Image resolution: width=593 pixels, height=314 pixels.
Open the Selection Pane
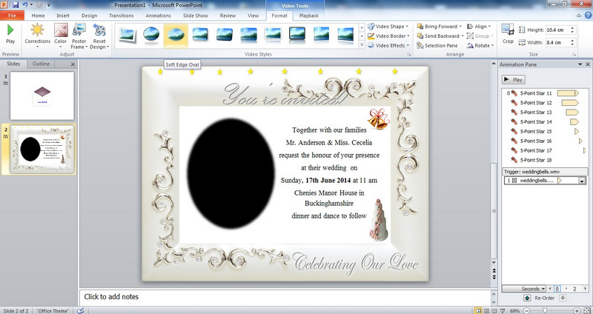coord(437,45)
